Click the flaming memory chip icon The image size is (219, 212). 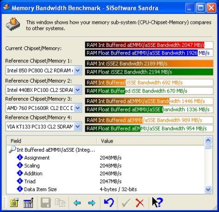(x=13, y=24)
